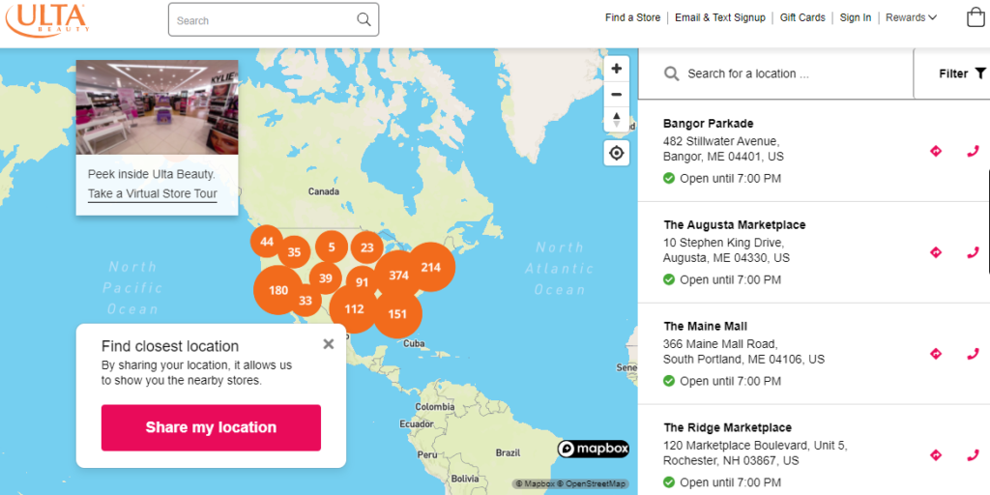Click the Ulta Beauty logo

[47, 19]
